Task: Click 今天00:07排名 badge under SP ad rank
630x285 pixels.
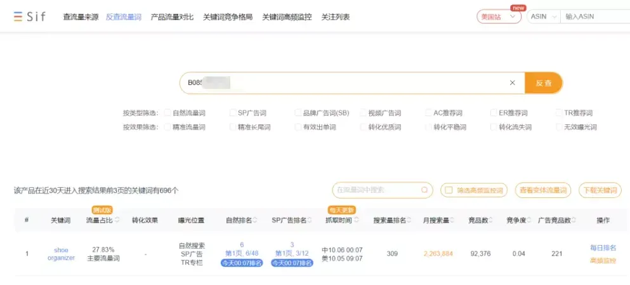Action: click(292, 263)
